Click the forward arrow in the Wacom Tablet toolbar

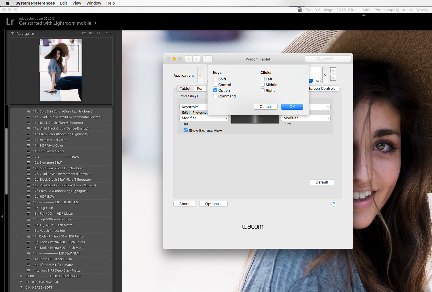coord(196,59)
